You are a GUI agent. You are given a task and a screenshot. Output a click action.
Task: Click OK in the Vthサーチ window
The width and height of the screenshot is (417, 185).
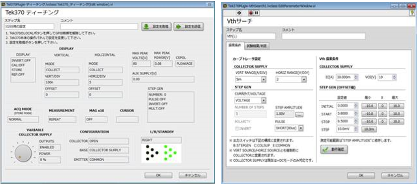point(361,176)
